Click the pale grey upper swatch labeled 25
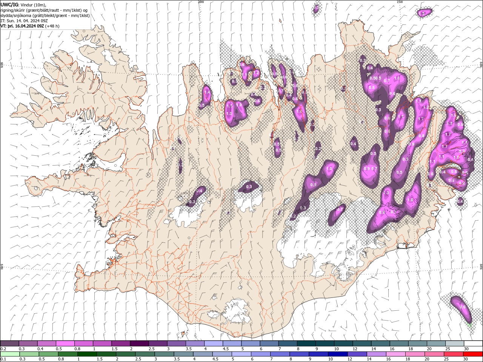 [454, 344]
